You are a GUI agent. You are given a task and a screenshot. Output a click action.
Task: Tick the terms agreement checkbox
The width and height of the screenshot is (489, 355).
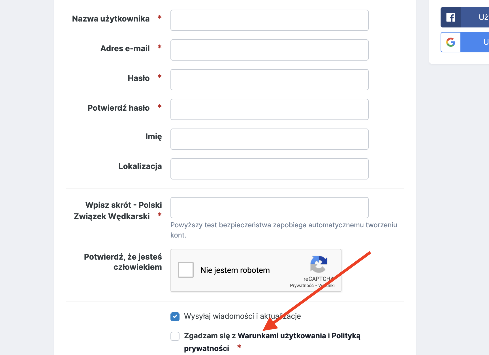click(175, 336)
